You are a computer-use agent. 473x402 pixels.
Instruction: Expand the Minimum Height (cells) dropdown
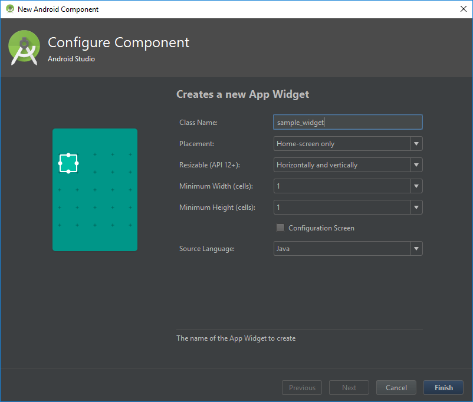pos(348,207)
